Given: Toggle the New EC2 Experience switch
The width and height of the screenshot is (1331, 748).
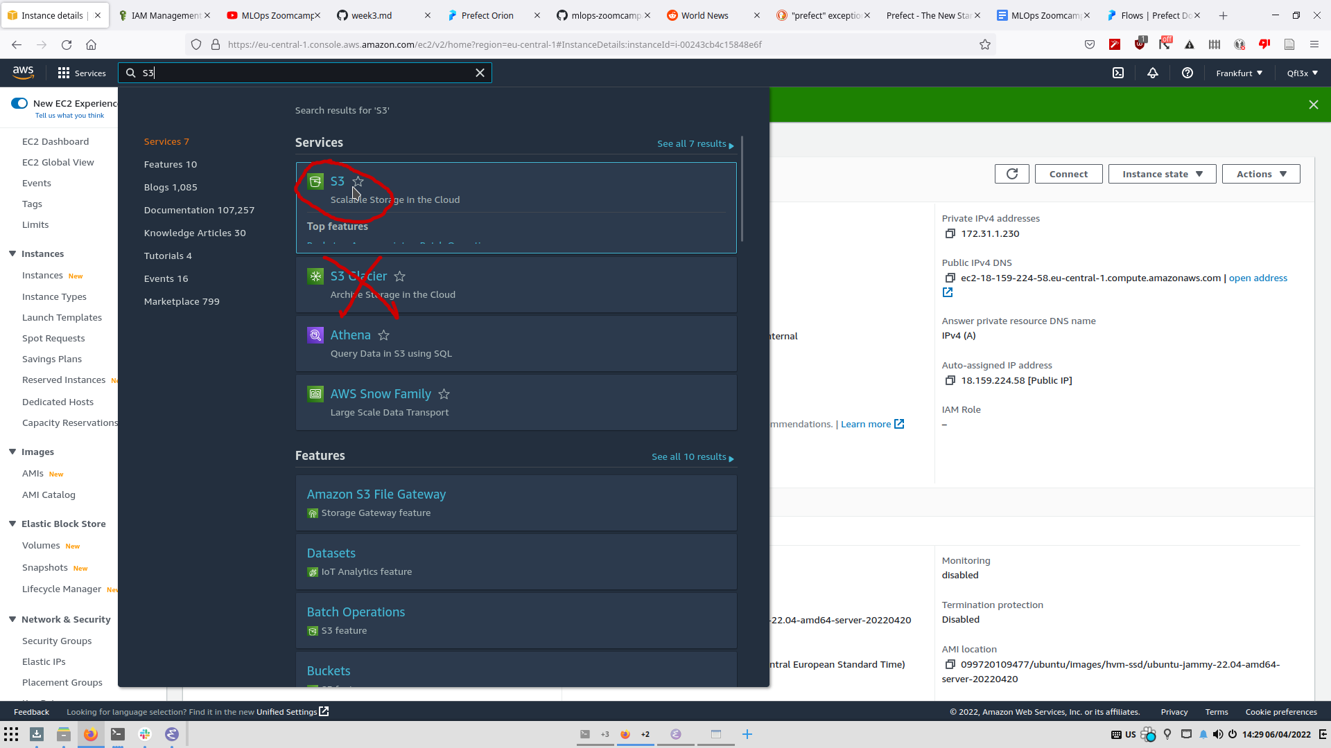Looking at the screenshot, I should [x=19, y=103].
